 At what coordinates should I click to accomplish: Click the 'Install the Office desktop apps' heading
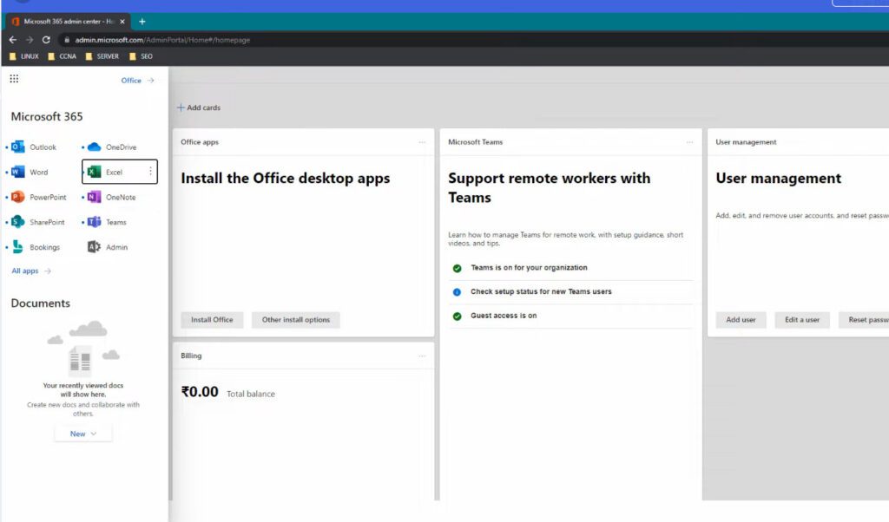click(285, 179)
